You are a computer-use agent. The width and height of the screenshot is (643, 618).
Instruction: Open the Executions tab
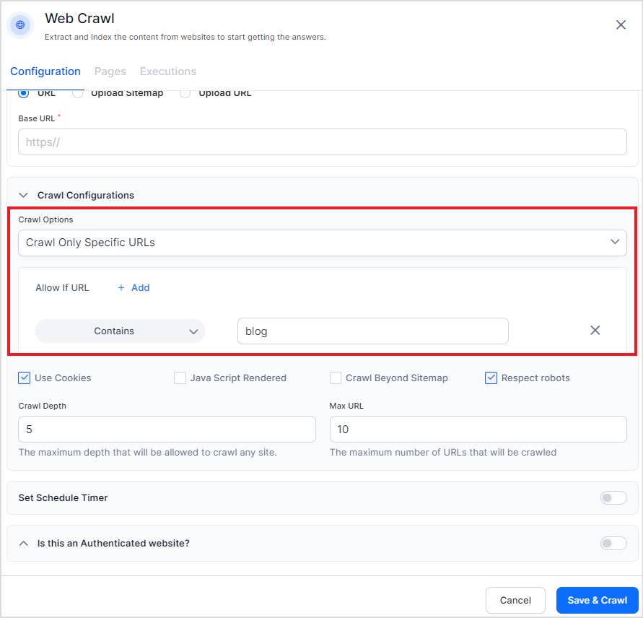coord(167,71)
